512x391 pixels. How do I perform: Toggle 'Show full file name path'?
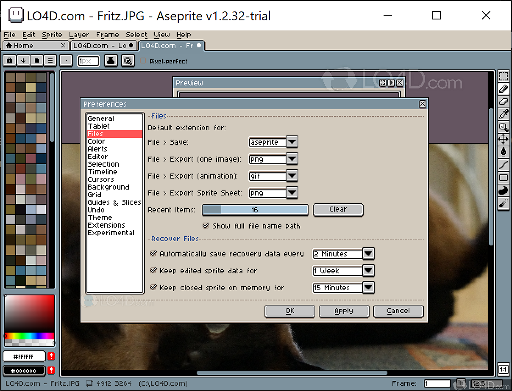point(206,226)
